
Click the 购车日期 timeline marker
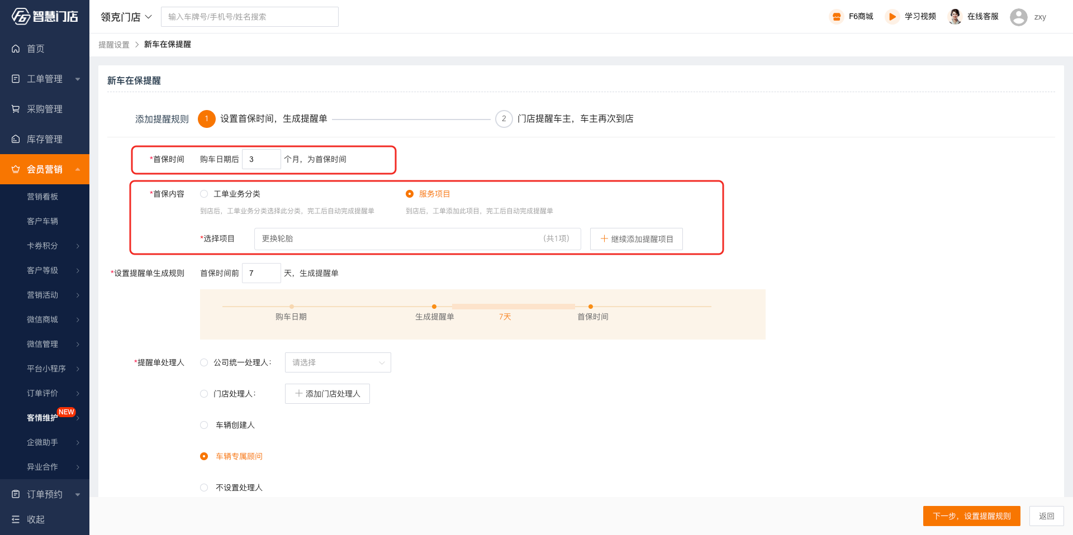click(x=292, y=307)
